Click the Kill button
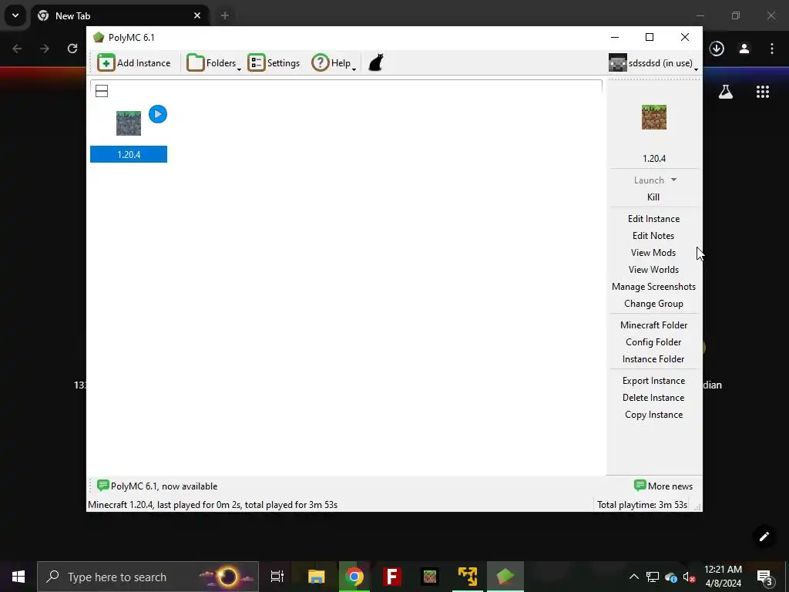The image size is (789, 592). [653, 197]
